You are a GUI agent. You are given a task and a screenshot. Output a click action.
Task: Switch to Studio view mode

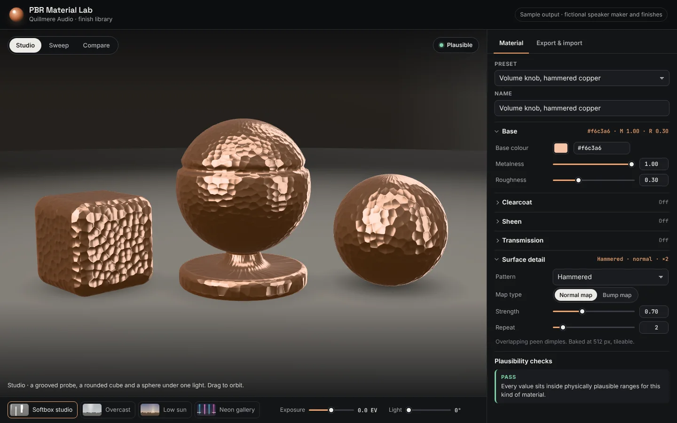25,46
